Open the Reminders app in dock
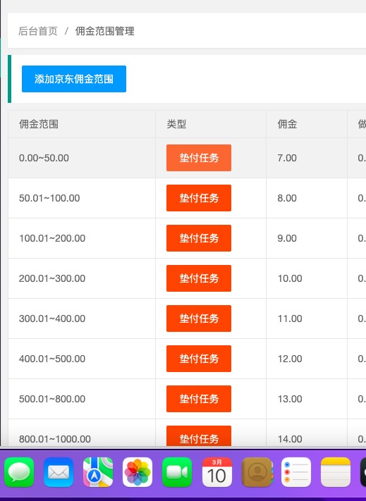 click(296, 472)
